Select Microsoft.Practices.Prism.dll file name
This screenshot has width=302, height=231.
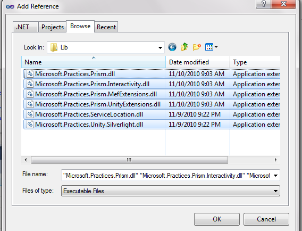75,74
